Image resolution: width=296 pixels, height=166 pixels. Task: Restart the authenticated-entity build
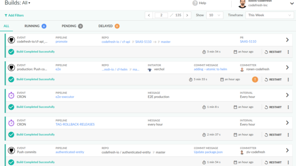tap(273, 162)
